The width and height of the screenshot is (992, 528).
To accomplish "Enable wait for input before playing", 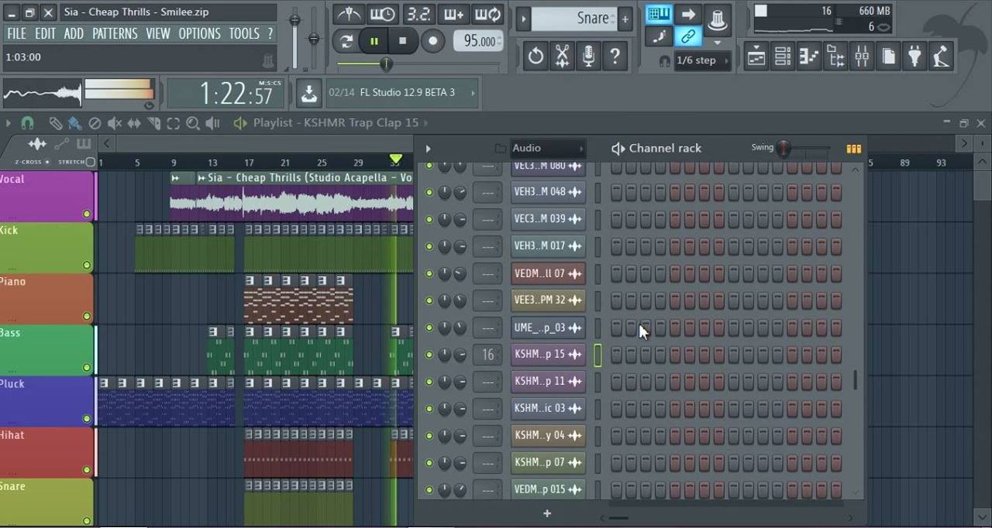I will pyautogui.click(x=382, y=14).
